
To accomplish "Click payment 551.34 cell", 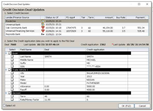I will point(141,28).
